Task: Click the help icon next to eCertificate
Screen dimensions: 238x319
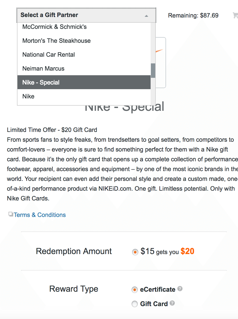Action: point(180,289)
